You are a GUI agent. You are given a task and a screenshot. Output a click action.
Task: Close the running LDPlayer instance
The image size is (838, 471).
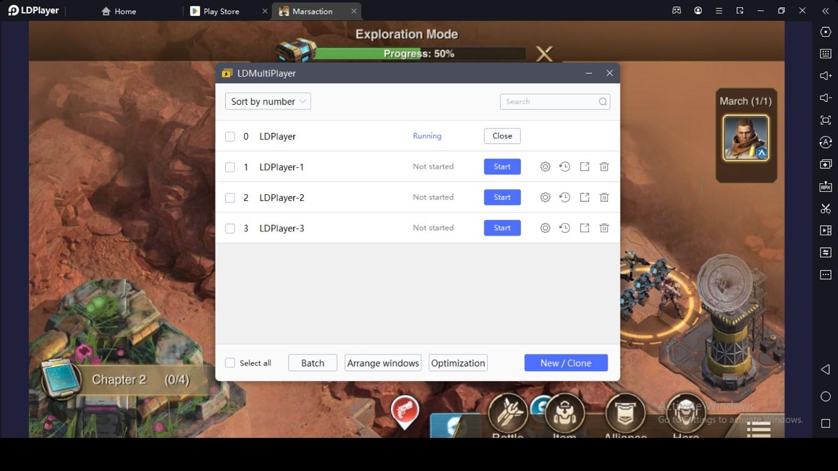[x=502, y=136]
